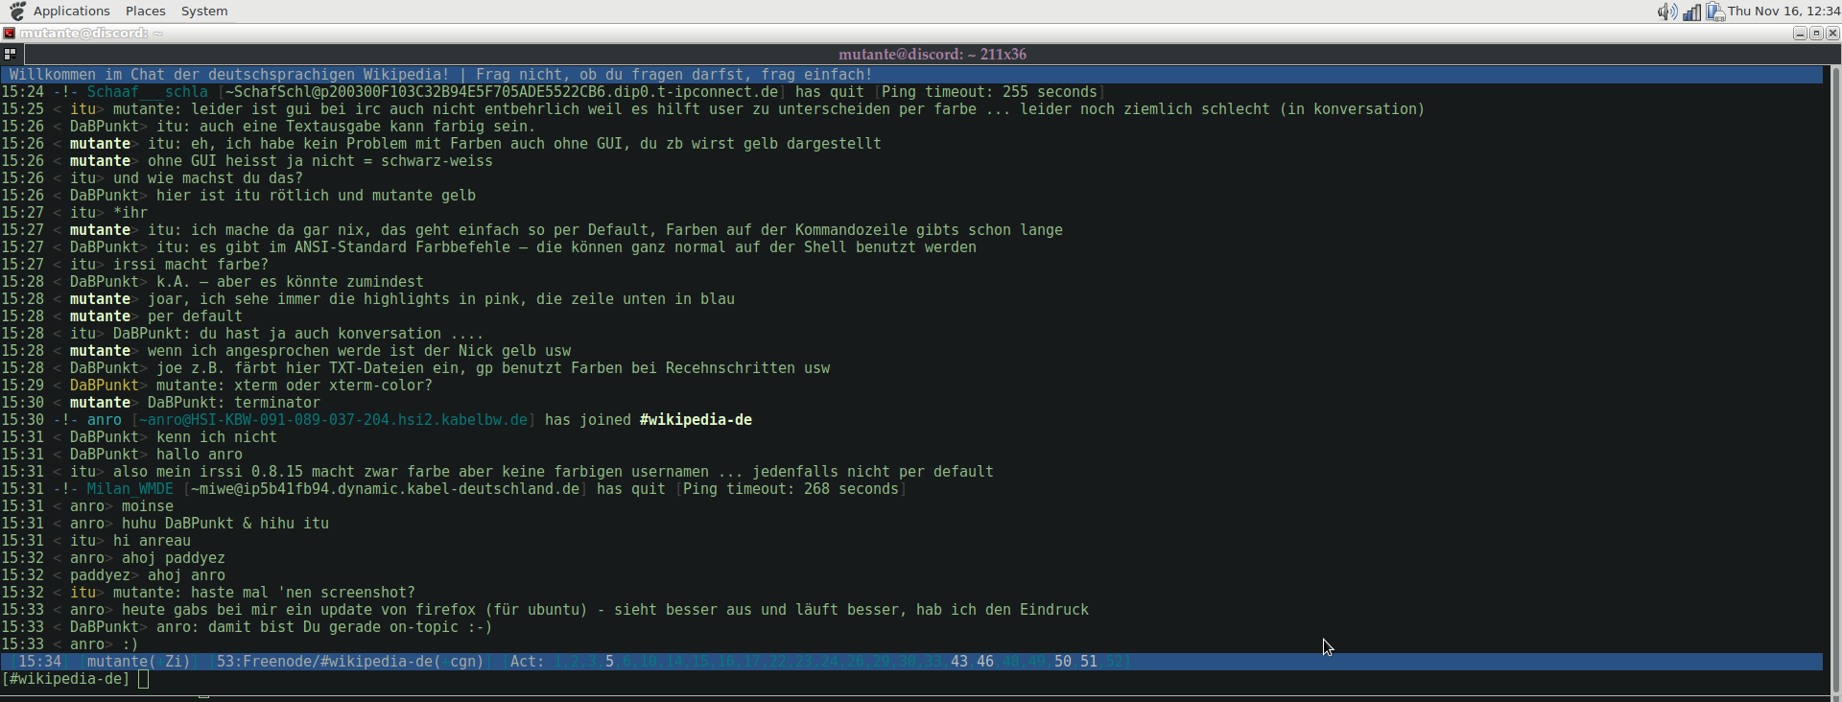Open the clock showing Thu Nov 16

pyautogui.click(x=1783, y=12)
